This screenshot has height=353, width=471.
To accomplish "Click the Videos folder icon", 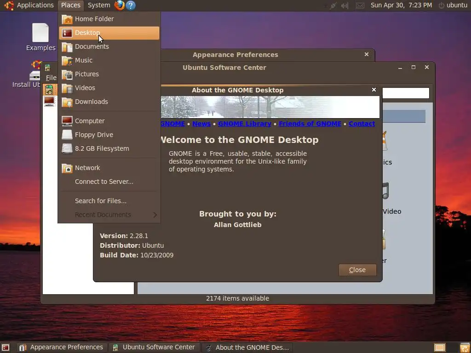I will (67, 88).
